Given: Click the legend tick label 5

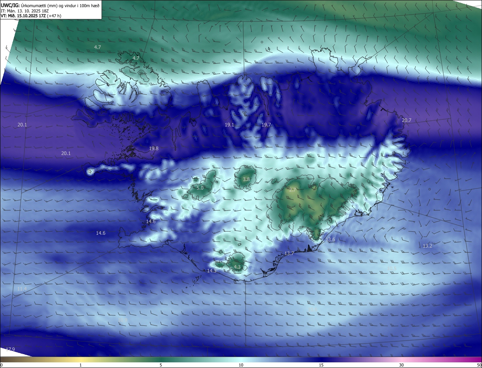Looking at the screenshot, I should (x=161, y=365).
